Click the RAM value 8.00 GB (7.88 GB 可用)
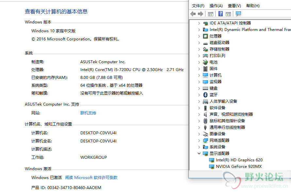This screenshot has width=291, height=192. click(102, 77)
